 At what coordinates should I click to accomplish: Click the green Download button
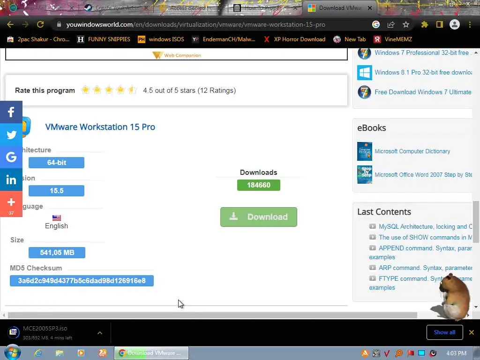point(259,217)
